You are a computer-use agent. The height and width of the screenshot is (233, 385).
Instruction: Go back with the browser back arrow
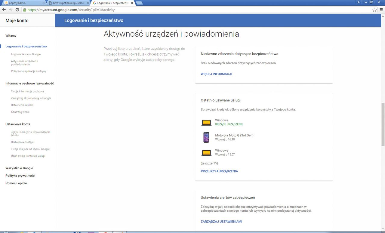4,10
